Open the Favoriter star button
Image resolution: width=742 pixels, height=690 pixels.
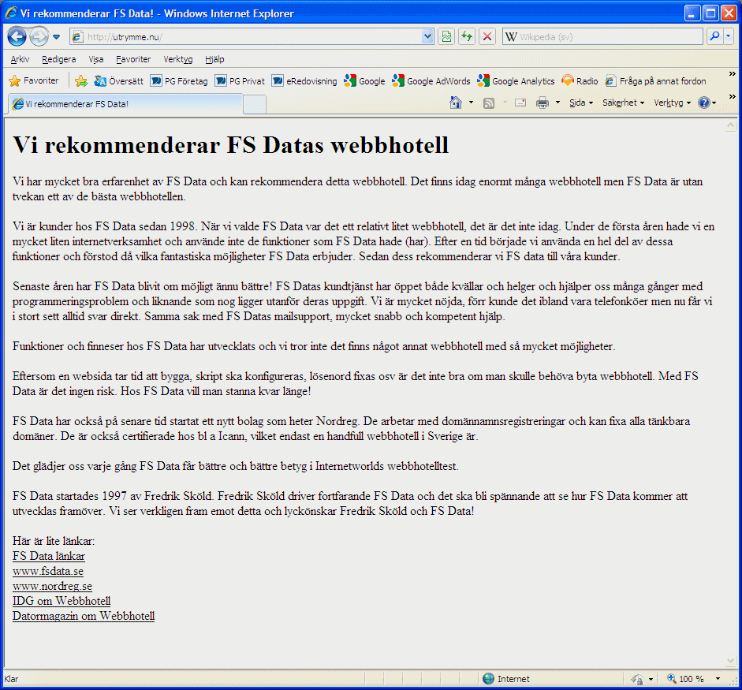coord(34,81)
